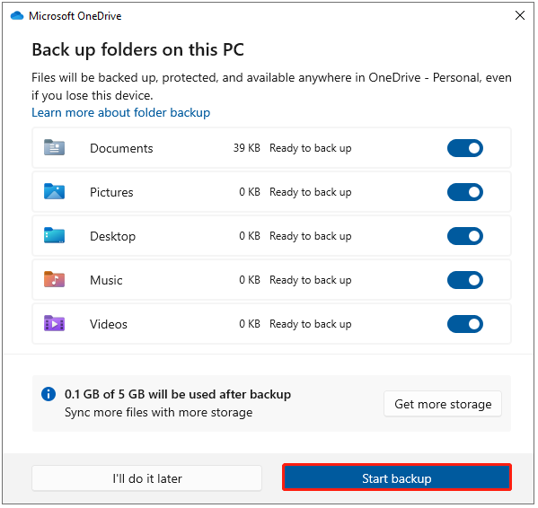This screenshot has width=538, height=508.
Task: Click Ready to back up status for Videos
Action: tap(311, 324)
